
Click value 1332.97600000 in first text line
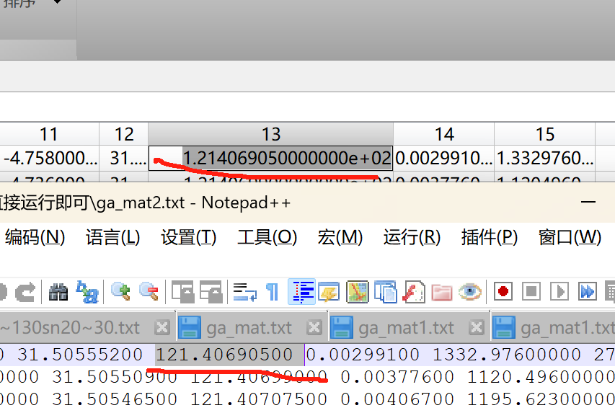(x=507, y=355)
